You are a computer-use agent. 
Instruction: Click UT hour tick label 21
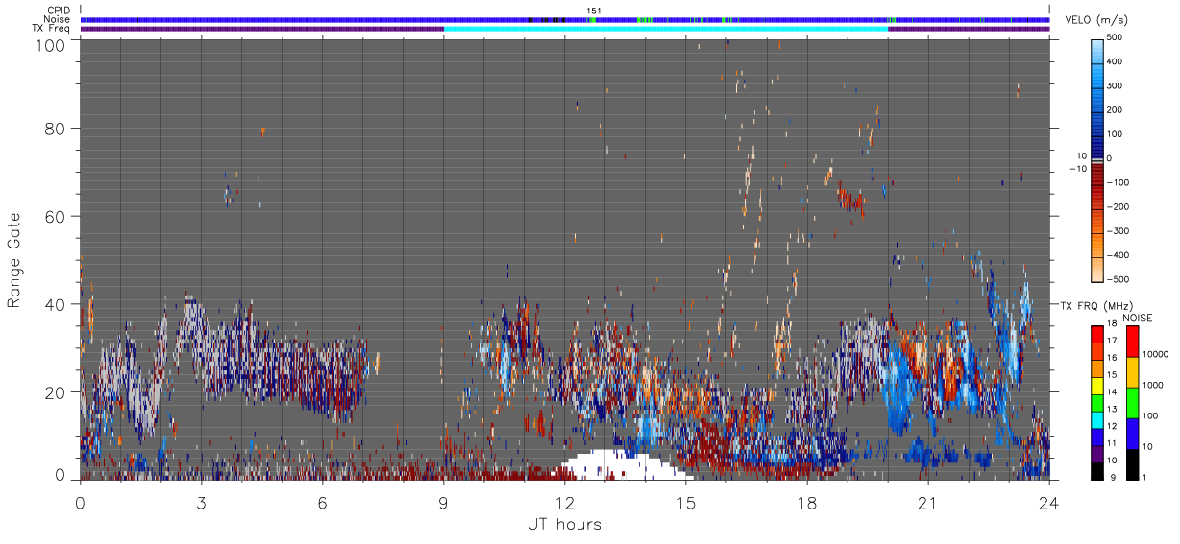[x=928, y=502]
